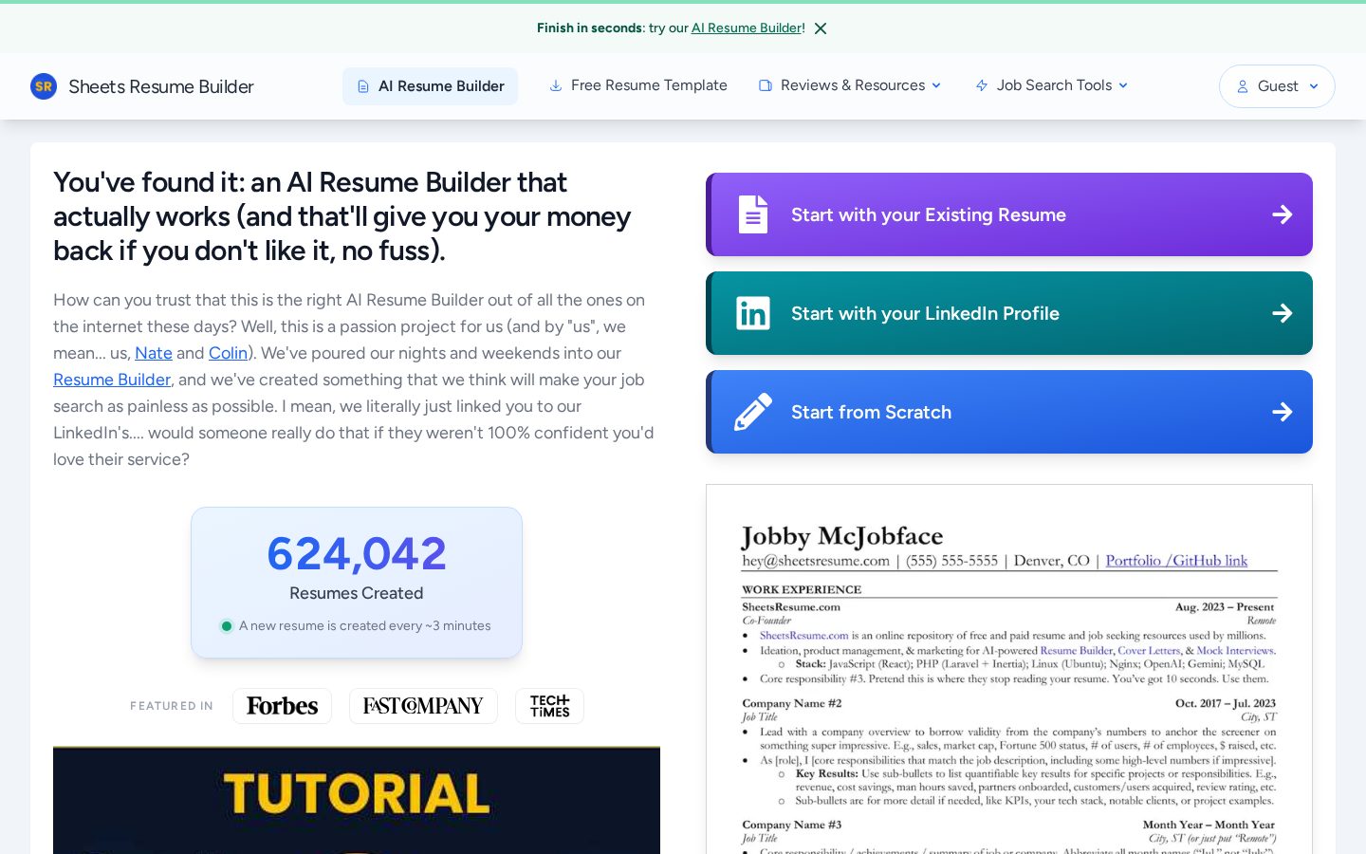Open Colin's LinkedIn link

[x=228, y=353]
